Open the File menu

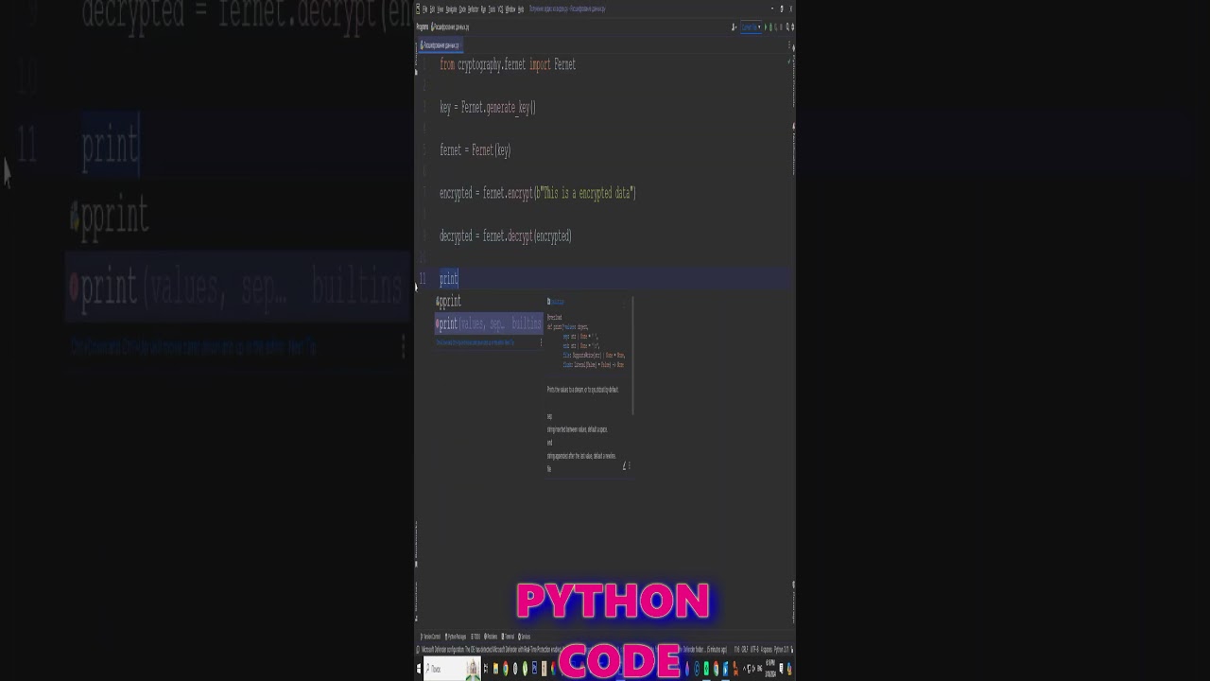[x=424, y=9]
